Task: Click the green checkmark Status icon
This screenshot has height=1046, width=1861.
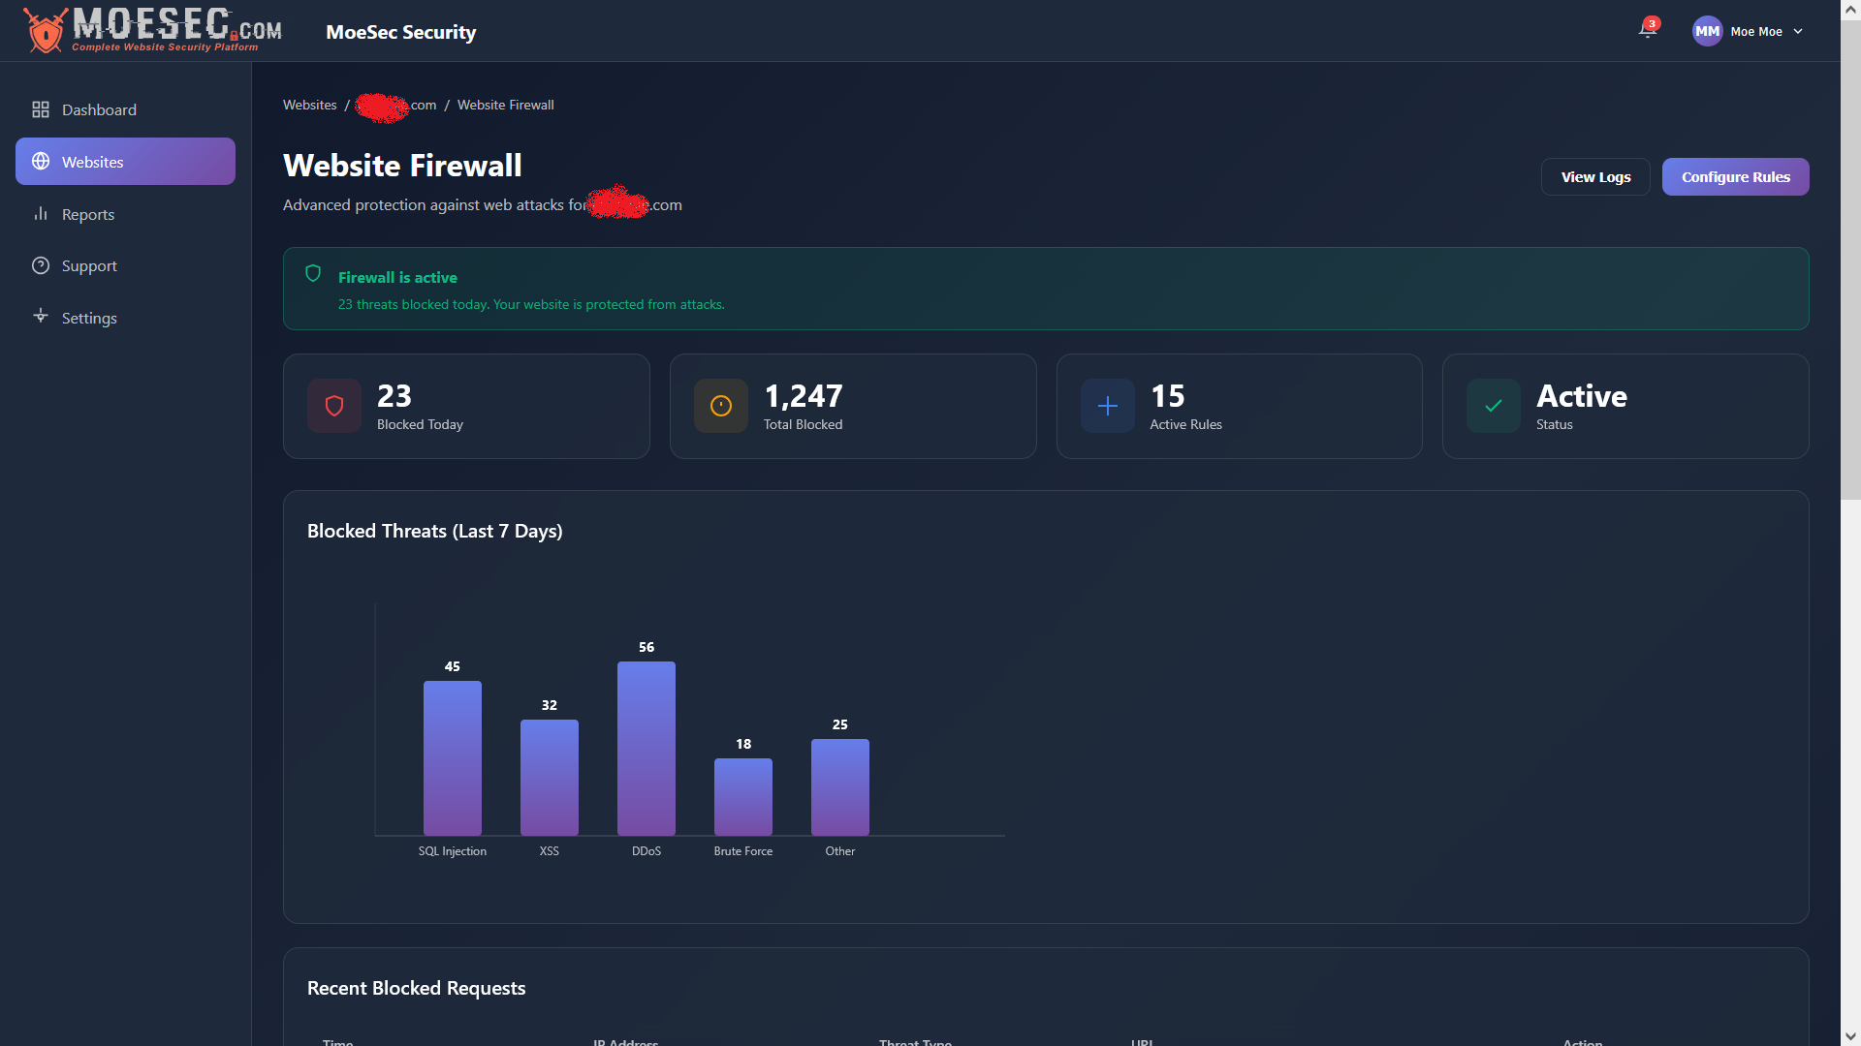Action: click(x=1494, y=406)
